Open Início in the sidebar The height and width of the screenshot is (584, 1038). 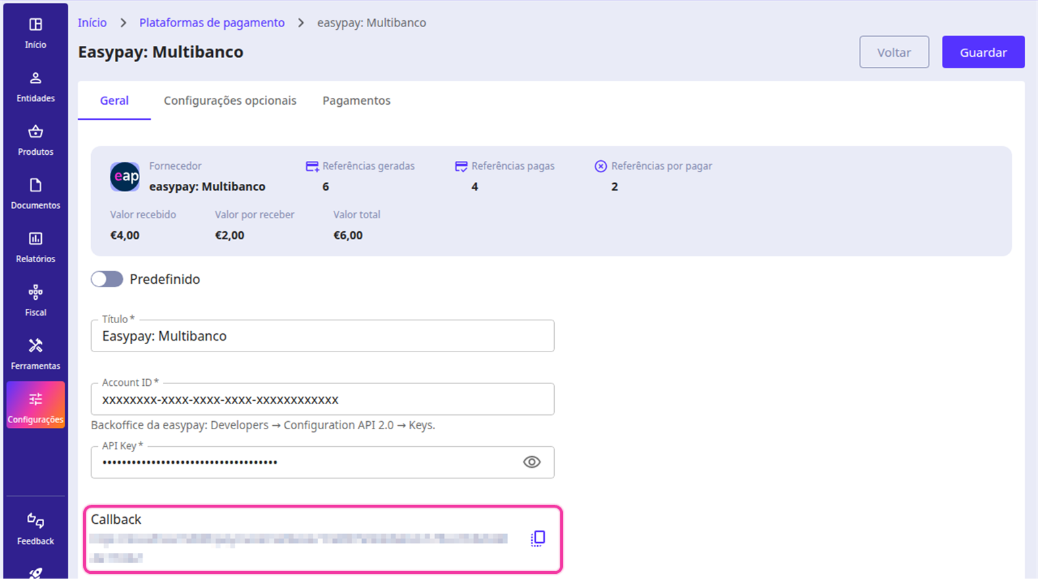[35, 33]
